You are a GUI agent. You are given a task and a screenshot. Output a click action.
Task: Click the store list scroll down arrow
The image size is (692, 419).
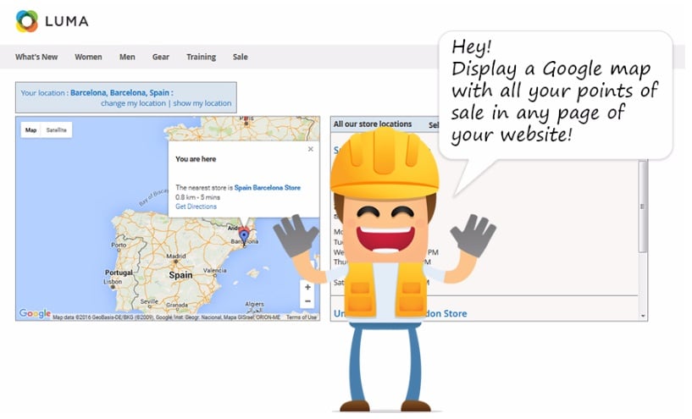(643, 316)
